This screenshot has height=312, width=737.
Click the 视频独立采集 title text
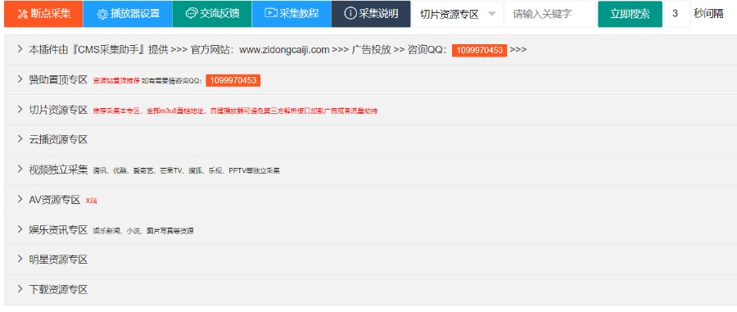pyautogui.click(x=58, y=170)
